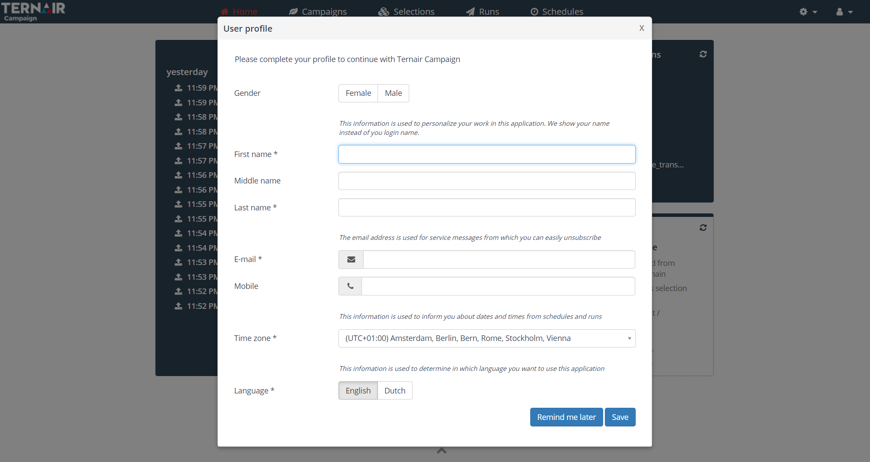Click upload icon at first 11:54 PM entry

click(x=178, y=233)
